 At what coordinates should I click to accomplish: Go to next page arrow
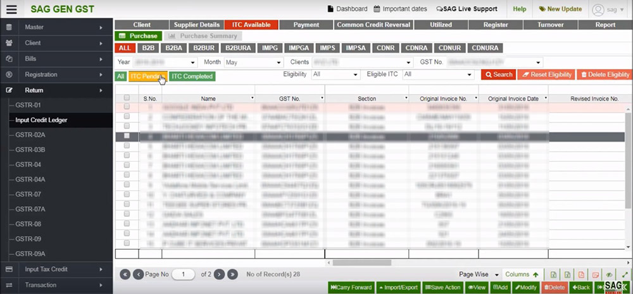point(219,274)
